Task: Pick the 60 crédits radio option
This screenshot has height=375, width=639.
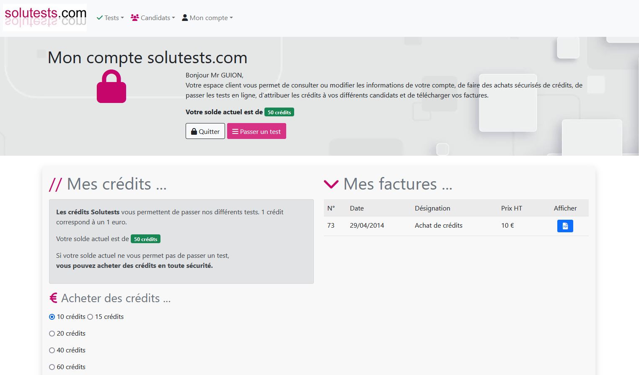Action: [52, 367]
